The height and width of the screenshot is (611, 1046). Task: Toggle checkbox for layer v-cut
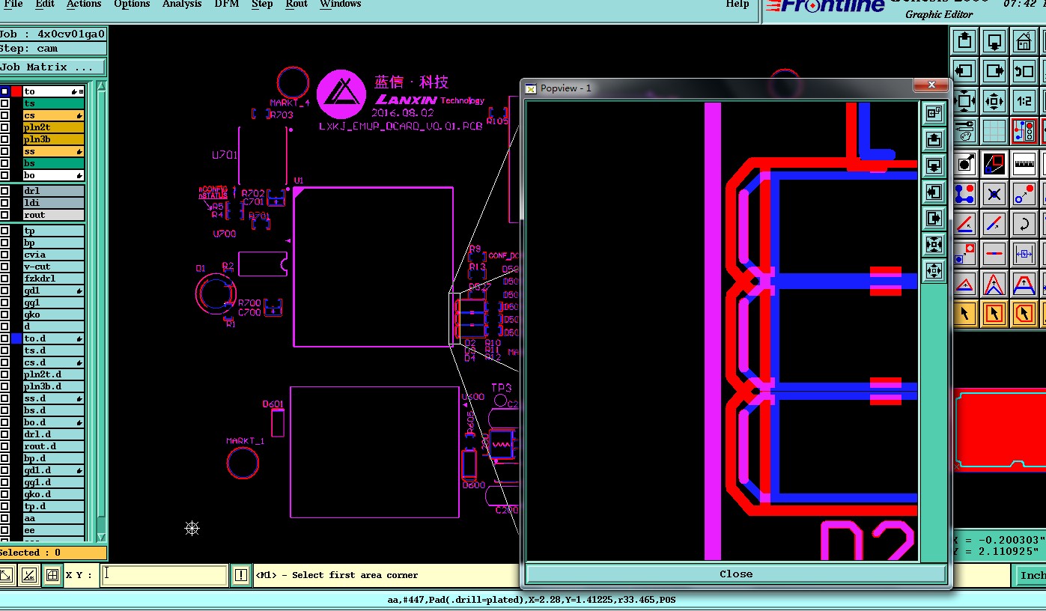click(5, 267)
